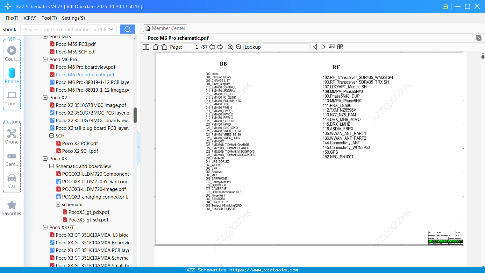Open the Member Center
The width and height of the screenshot is (485, 273).
coord(165,28)
